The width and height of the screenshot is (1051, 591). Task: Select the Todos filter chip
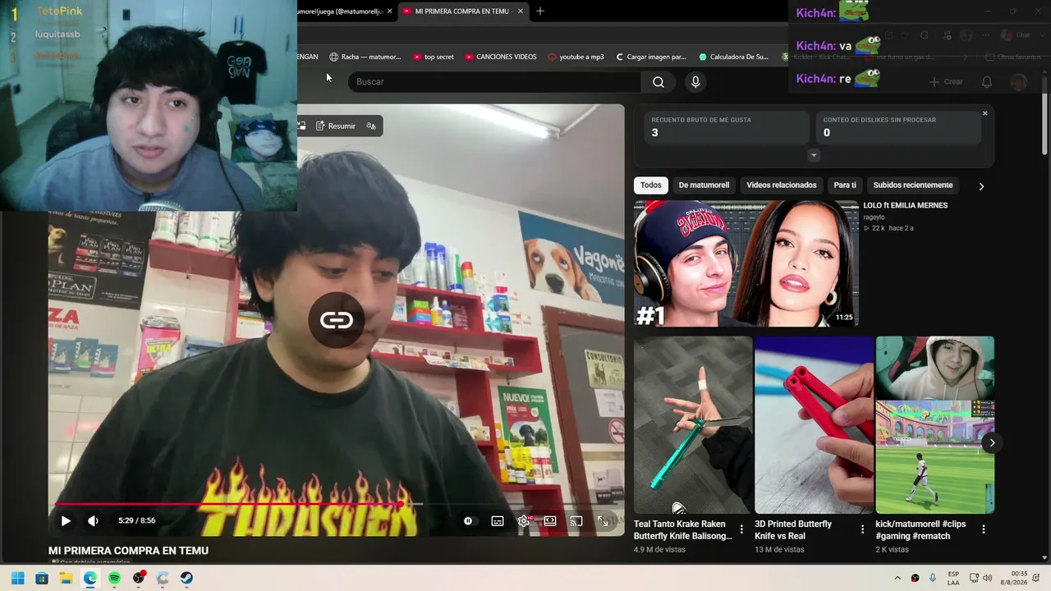tap(651, 186)
